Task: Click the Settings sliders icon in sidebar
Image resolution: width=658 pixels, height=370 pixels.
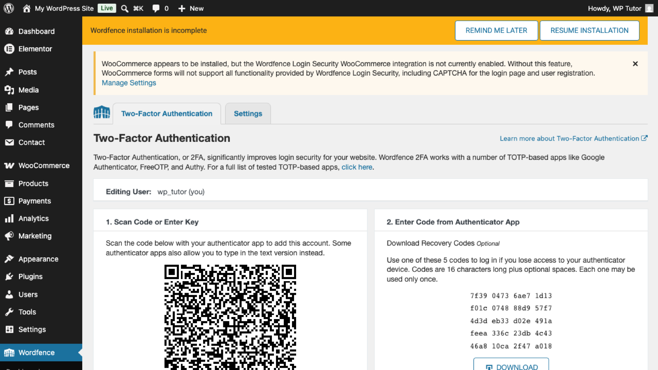Action: [9, 329]
